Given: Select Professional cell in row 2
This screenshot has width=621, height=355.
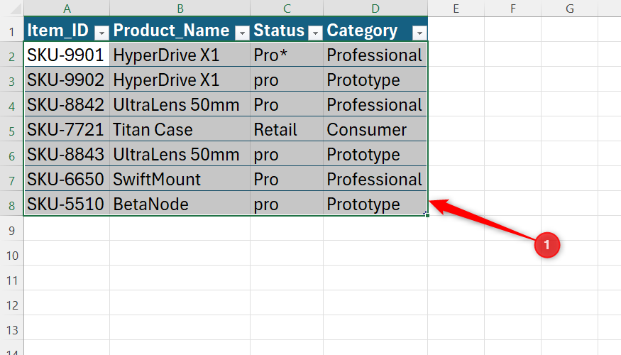Looking at the screenshot, I should pos(375,54).
